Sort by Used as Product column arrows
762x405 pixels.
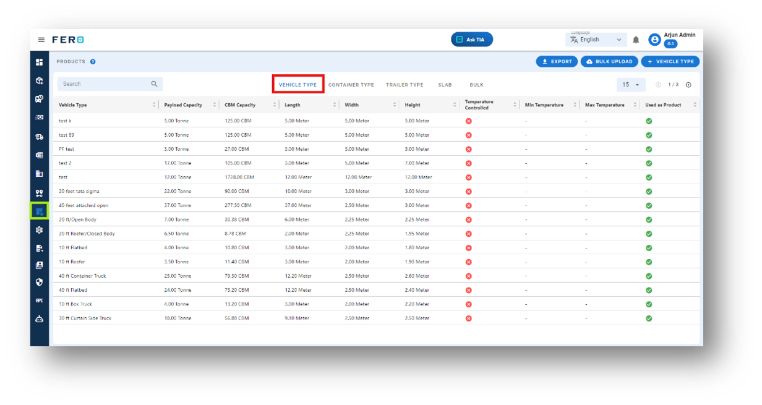pyautogui.click(x=695, y=104)
